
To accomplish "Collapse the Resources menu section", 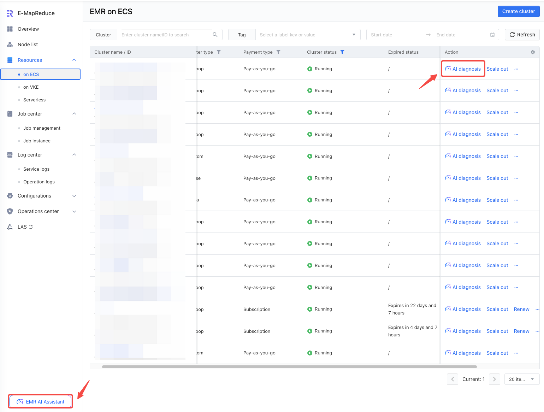I will point(74,60).
